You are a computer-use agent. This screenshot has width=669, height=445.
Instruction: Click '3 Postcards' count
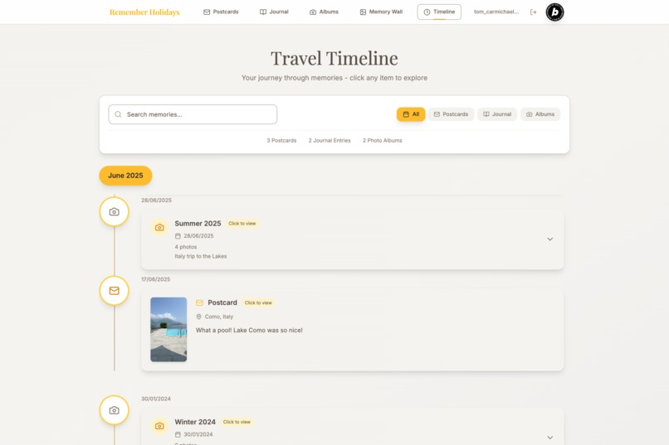[281, 141]
